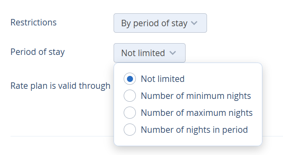The width and height of the screenshot is (283, 155).
Task: Click "Not limited" text on the dropdown button
Action: [143, 53]
